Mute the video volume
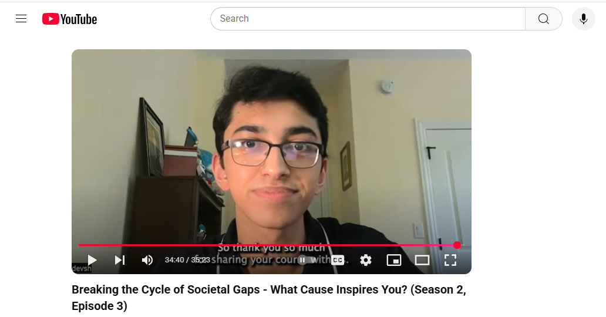This screenshot has height=317, width=606. 147,260
